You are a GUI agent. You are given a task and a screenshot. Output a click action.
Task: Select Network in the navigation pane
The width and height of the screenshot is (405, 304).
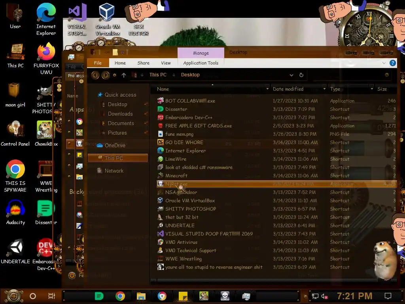(x=114, y=171)
